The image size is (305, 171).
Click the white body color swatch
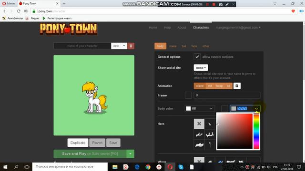pos(188,109)
